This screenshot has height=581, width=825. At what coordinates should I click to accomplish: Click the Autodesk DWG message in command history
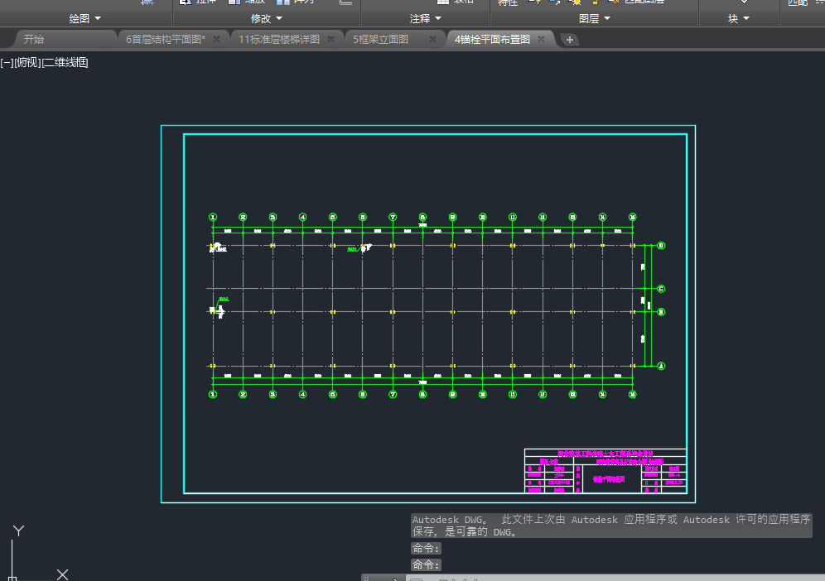point(610,526)
